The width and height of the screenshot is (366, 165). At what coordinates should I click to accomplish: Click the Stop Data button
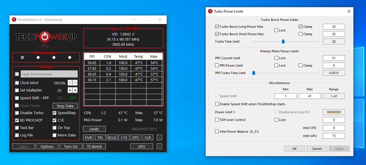[x=65, y=106]
